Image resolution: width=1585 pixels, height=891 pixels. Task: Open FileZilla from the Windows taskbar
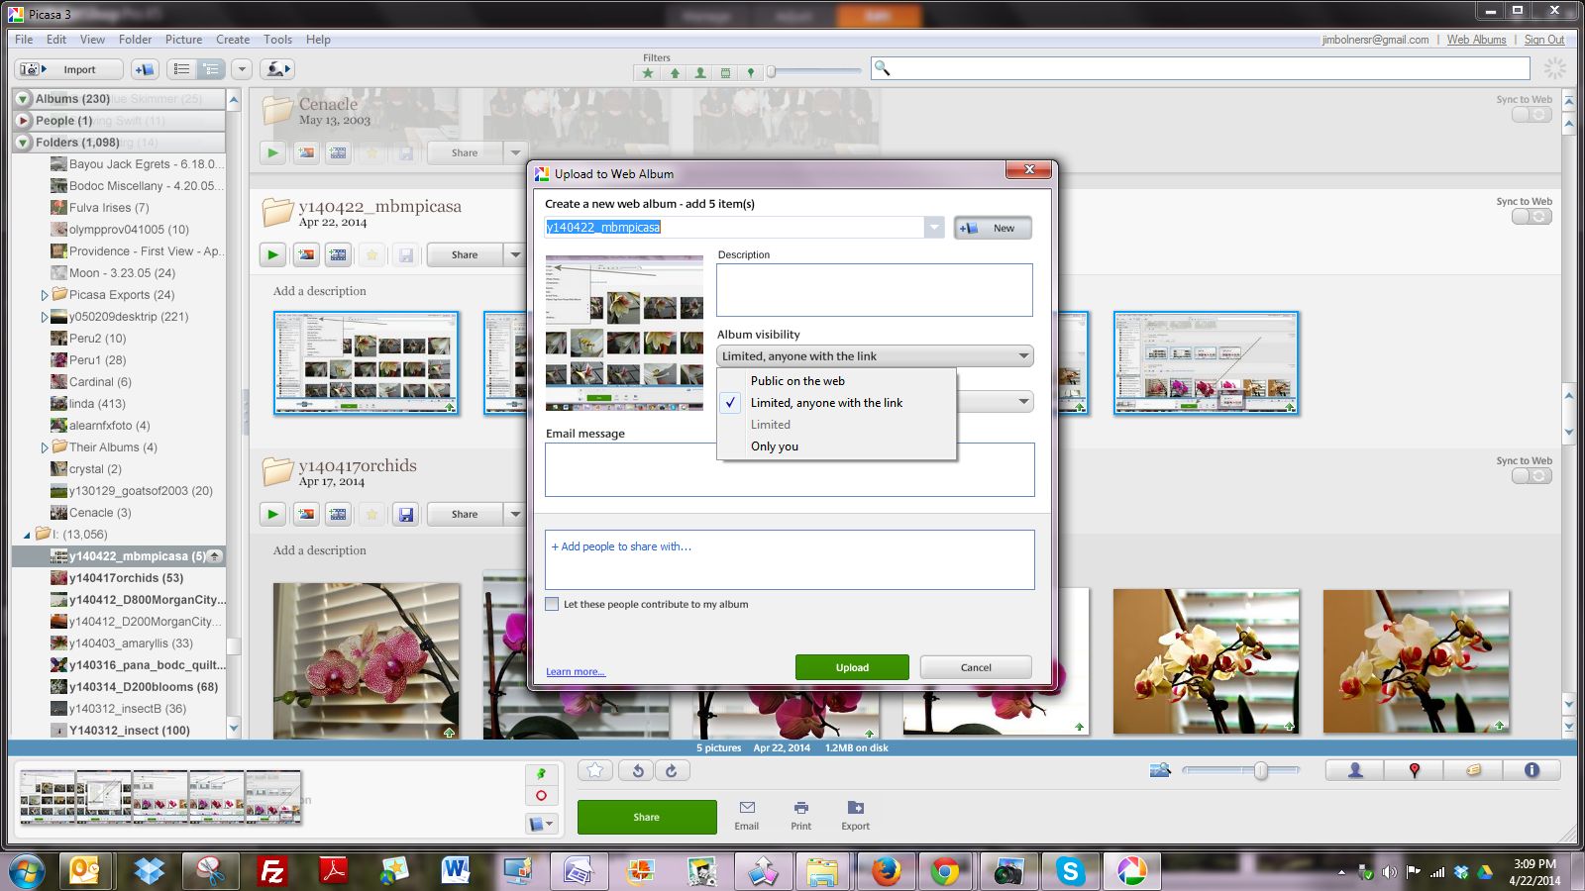(x=271, y=871)
